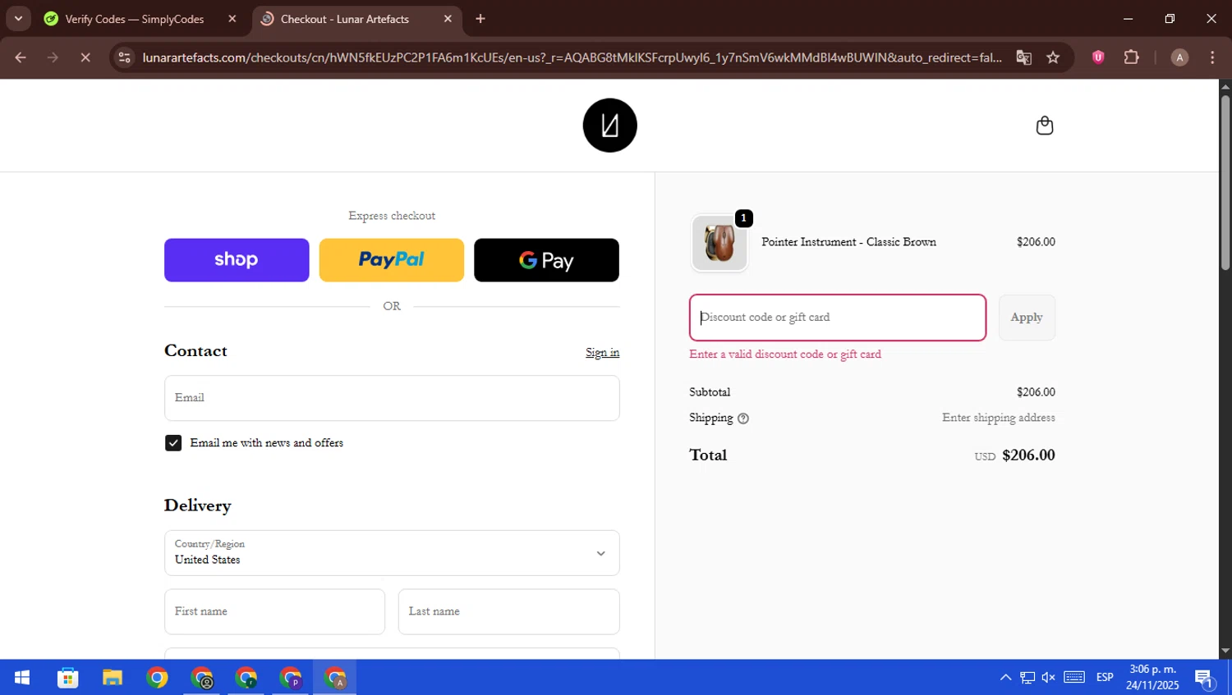
Task: Open Chrome three-dot menu
Action: (x=1212, y=57)
